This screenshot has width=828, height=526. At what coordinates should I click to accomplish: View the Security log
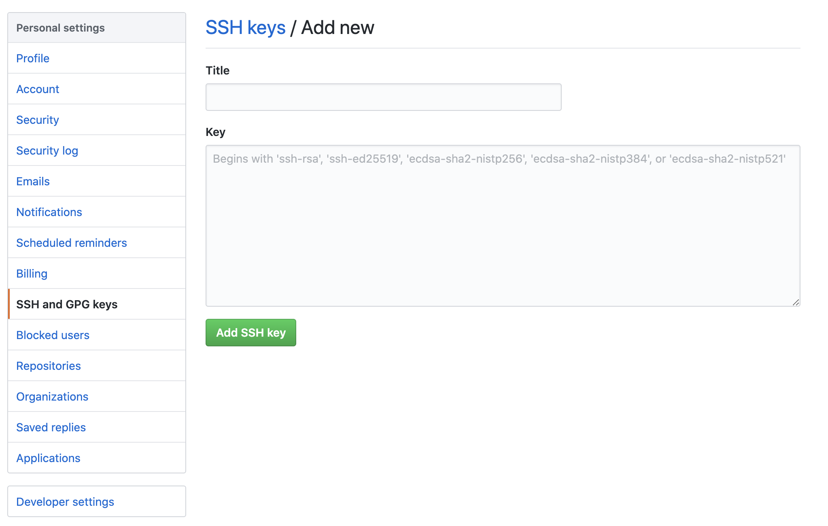(47, 151)
